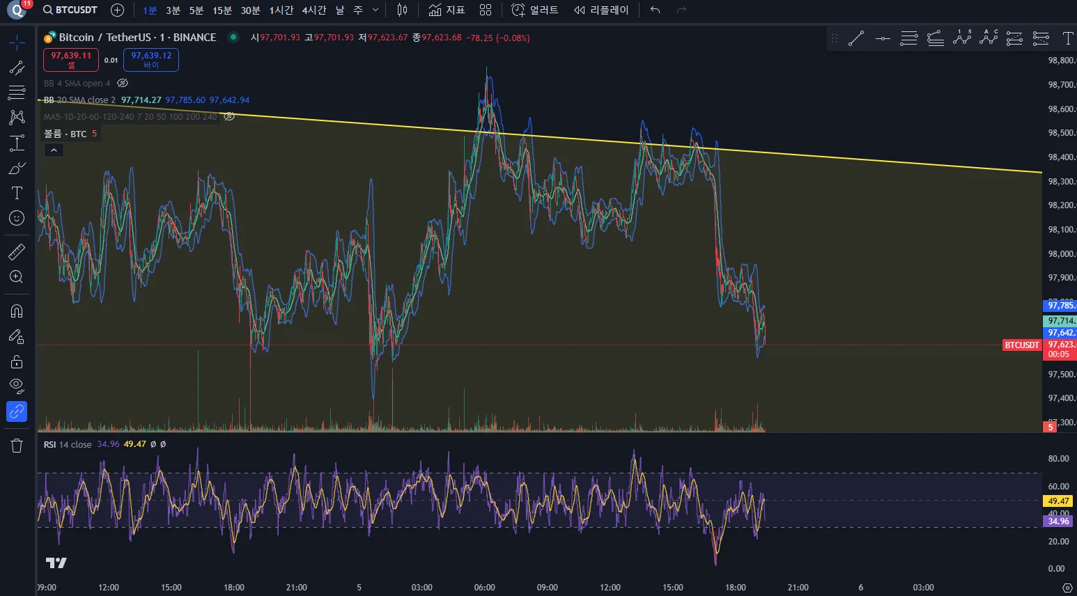Click the BTCUSDT symbol search field
This screenshot has width=1077, height=596.
pyautogui.click(x=70, y=10)
